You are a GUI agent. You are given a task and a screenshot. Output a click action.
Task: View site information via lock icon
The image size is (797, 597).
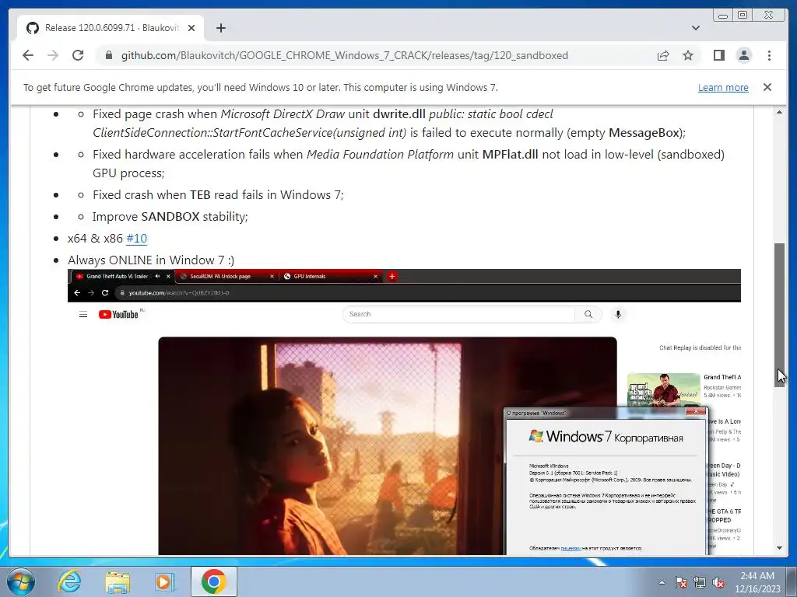[x=108, y=55]
